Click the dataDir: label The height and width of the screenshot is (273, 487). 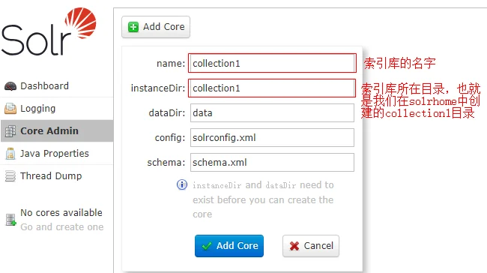pyautogui.click(x=167, y=112)
